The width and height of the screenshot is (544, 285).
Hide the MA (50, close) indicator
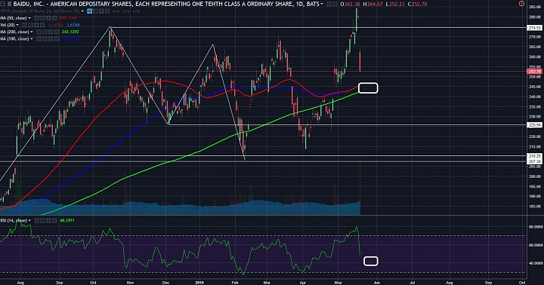[x=37, y=18]
